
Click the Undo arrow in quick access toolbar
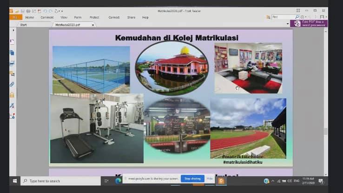[x=45, y=11]
